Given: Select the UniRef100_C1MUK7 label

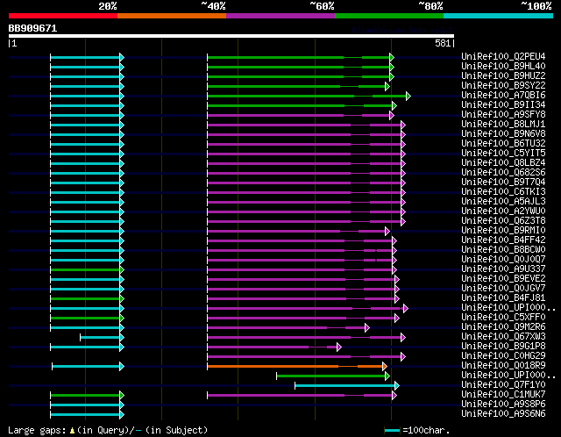Looking at the screenshot, I should (x=503, y=395).
